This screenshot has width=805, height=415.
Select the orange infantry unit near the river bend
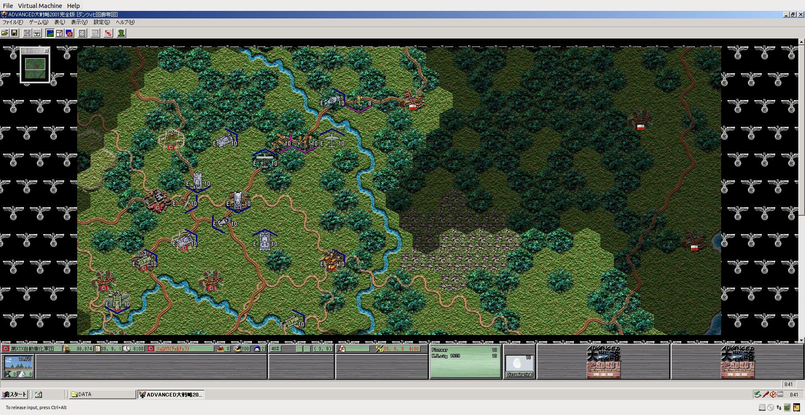(333, 260)
